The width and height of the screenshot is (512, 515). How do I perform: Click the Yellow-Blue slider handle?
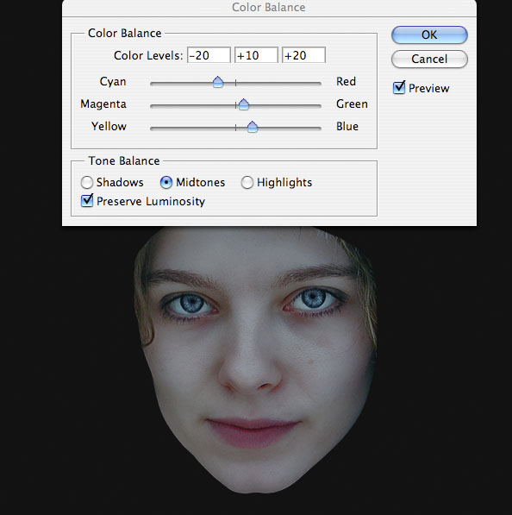coord(253,127)
